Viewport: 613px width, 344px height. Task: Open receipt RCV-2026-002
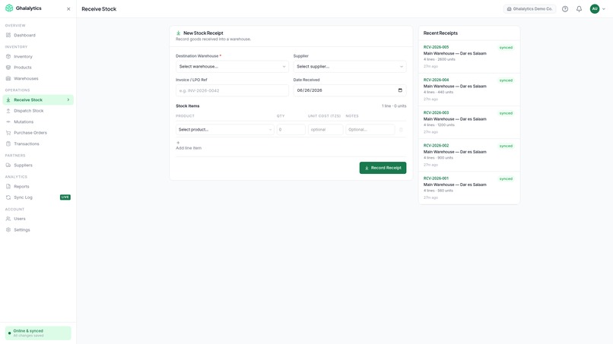tap(469, 156)
